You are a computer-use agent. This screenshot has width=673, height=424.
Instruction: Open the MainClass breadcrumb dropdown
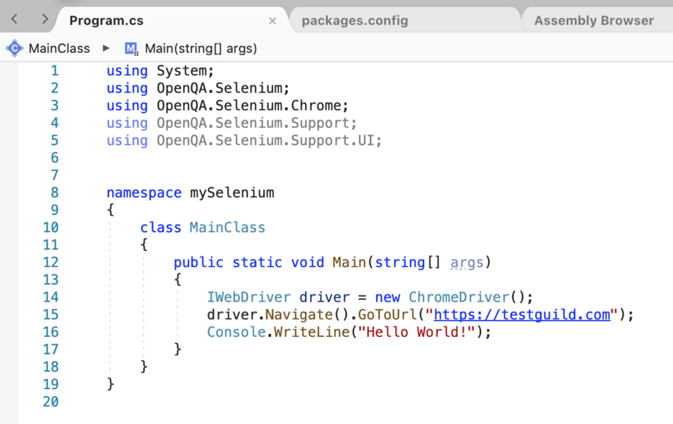point(59,48)
